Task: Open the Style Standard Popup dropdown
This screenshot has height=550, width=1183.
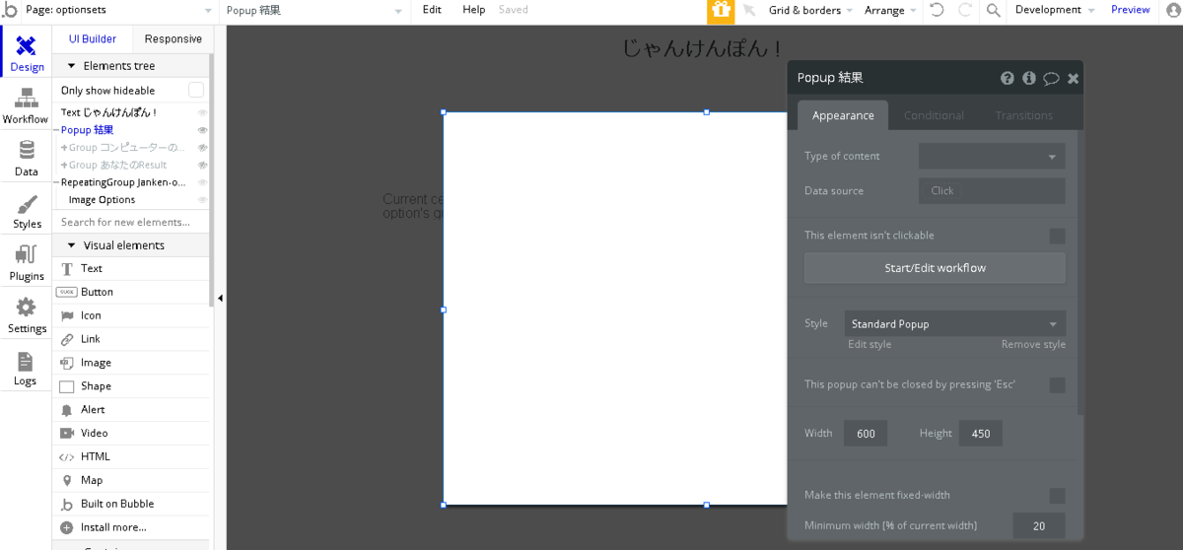Action: (x=954, y=323)
